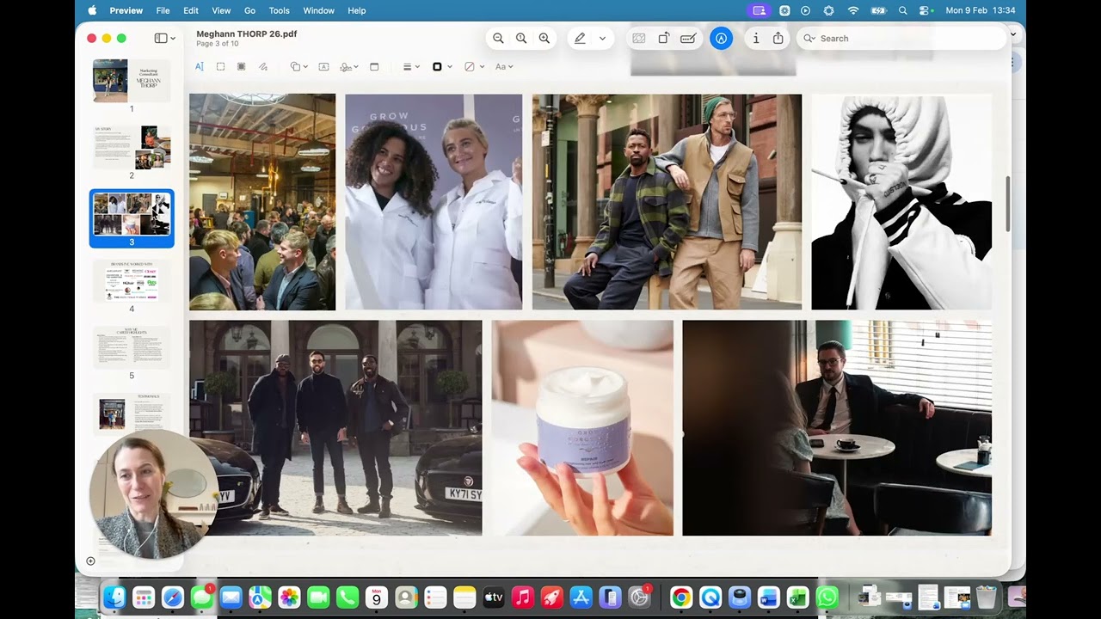Select page 2 thumbnail in sidebar
The image size is (1101, 619).
tap(132, 147)
